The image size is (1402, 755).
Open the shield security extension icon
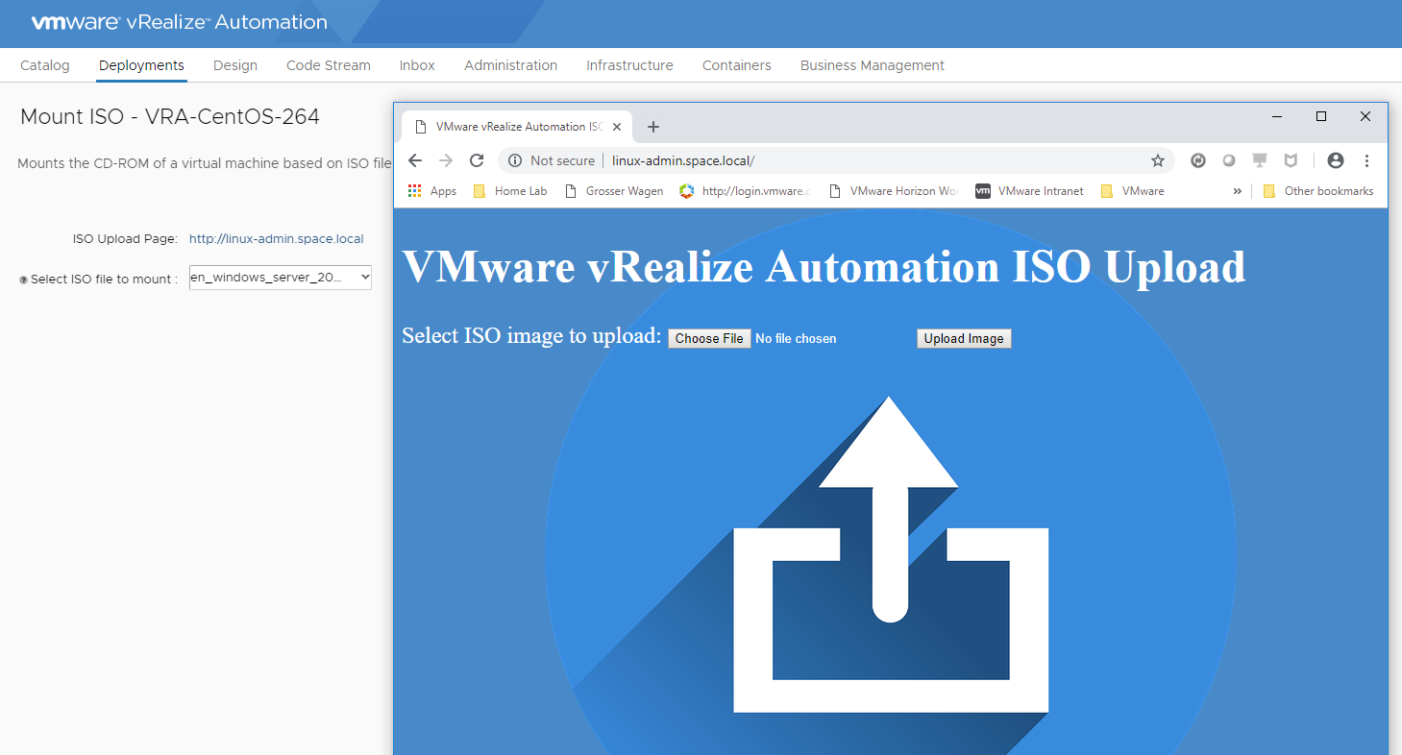(x=1291, y=160)
